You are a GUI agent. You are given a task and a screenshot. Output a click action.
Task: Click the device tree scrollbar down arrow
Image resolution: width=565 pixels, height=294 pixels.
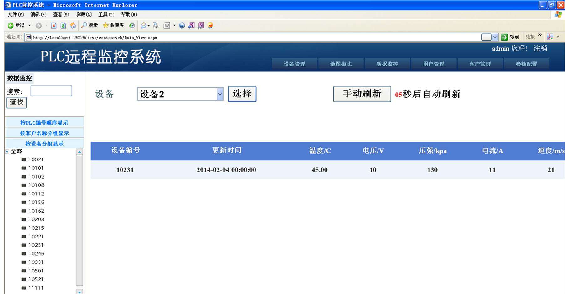tap(80, 292)
